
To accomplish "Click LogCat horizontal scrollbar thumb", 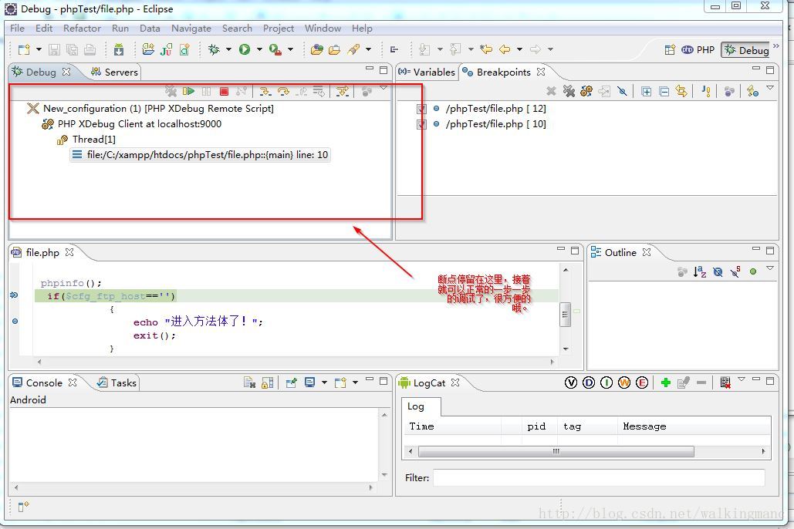I will point(556,451).
